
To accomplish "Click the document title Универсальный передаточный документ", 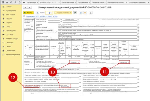I will [x=75, y=7].
